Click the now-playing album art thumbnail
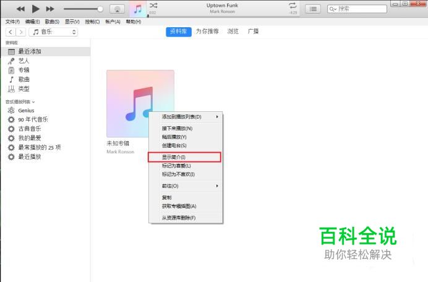 pos(138,9)
